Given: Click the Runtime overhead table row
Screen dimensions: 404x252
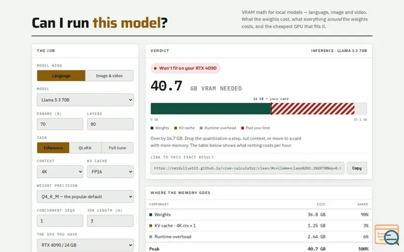Looking at the screenshot, I should pos(259,236).
